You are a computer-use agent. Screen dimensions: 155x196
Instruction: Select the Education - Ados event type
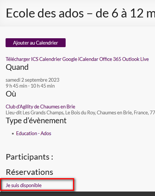coord(34,133)
